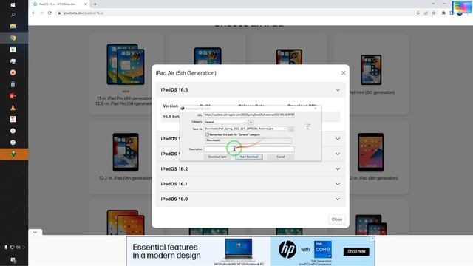Viewport: 473px width, 266px height.
Task: Close the iPad Air (5th Generation) modal with X
Action: pyautogui.click(x=343, y=73)
